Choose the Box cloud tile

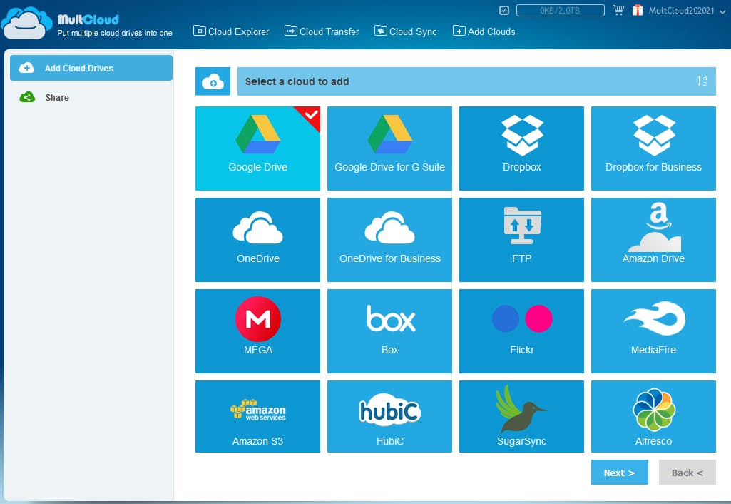tap(389, 331)
